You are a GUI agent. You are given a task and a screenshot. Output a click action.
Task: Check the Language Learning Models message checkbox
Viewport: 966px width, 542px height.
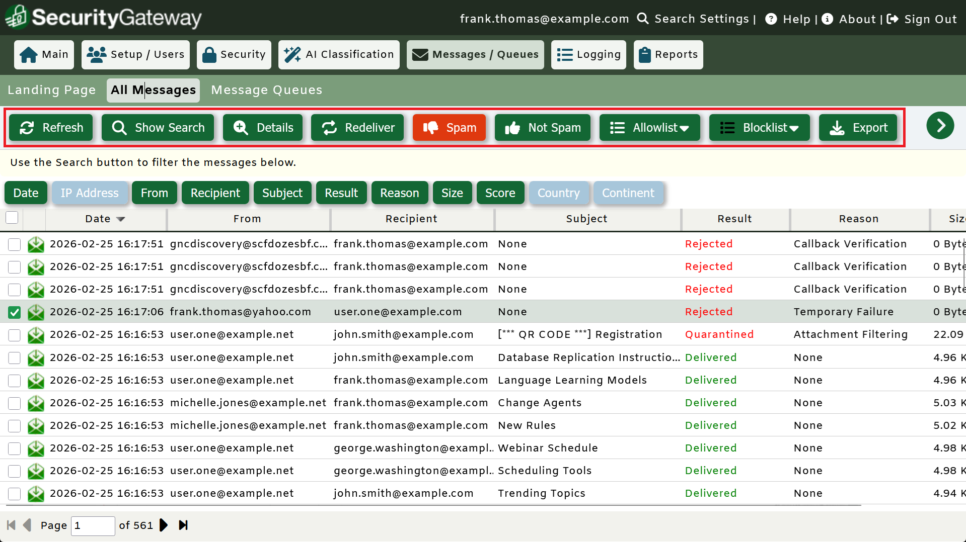coord(14,381)
